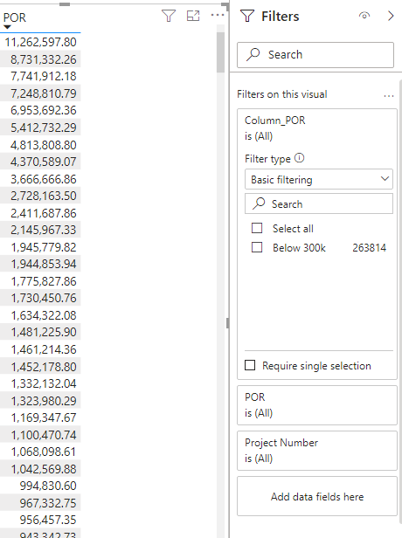
Task: Click the top Search box in Filters pane
Action: tap(315, 55)
